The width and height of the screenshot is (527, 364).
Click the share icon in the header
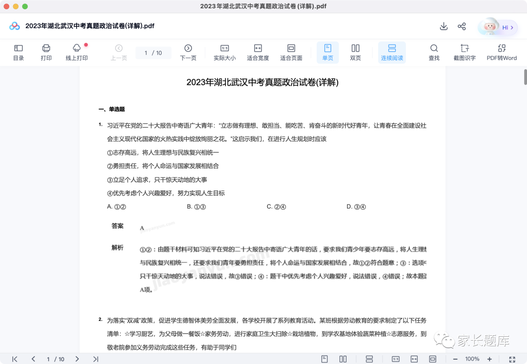pos(462,26)
